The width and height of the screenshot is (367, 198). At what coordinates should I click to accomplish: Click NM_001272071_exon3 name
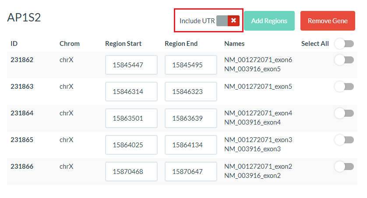click(258, 140)
